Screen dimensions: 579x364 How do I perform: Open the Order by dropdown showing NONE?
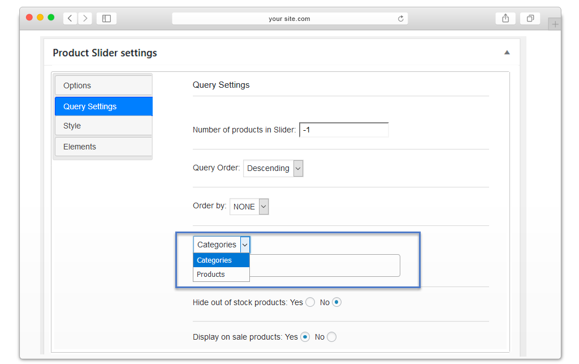pyautogui.click(x=249, y=207)
